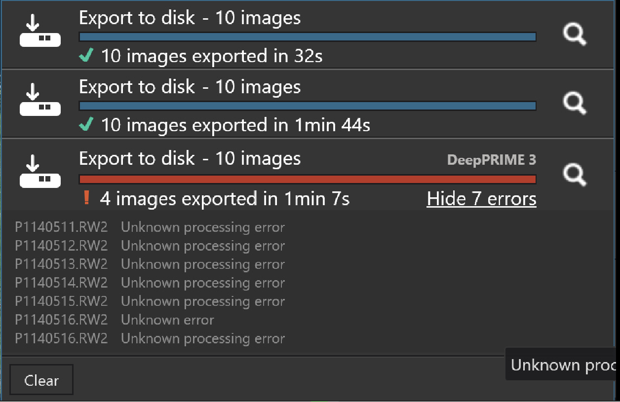Click the export-to-disk icon of the 32s export
Screen dimensions: 620x402
pyautogui.click(x=40, y=31)
